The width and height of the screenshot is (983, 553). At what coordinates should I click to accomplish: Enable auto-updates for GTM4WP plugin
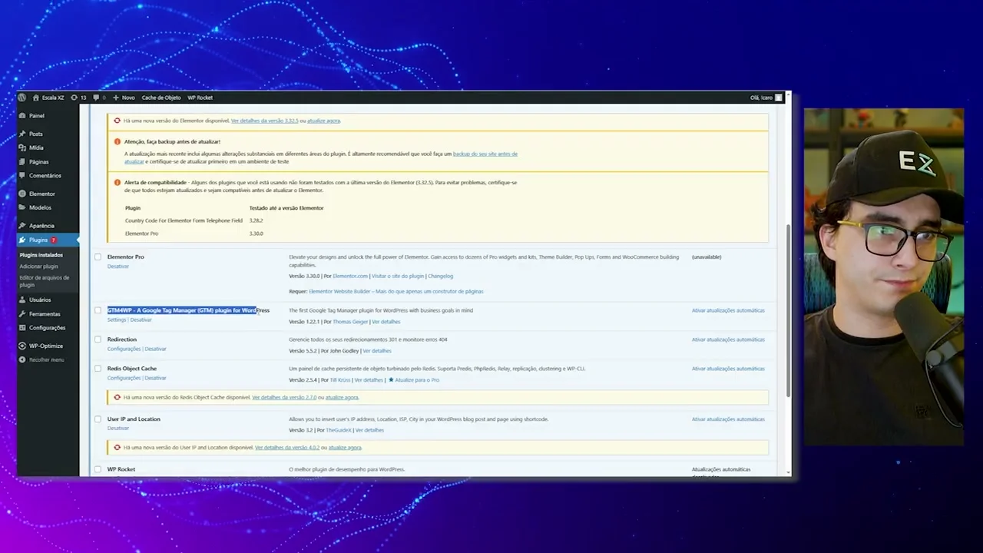728,310
